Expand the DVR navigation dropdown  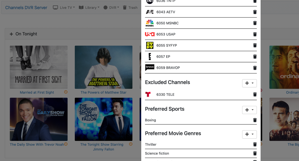[111, 8]
